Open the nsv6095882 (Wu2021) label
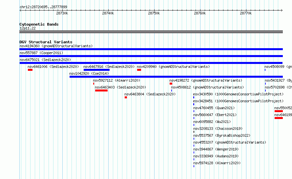This screenshot has height=179, width=292. pos(212,122)
